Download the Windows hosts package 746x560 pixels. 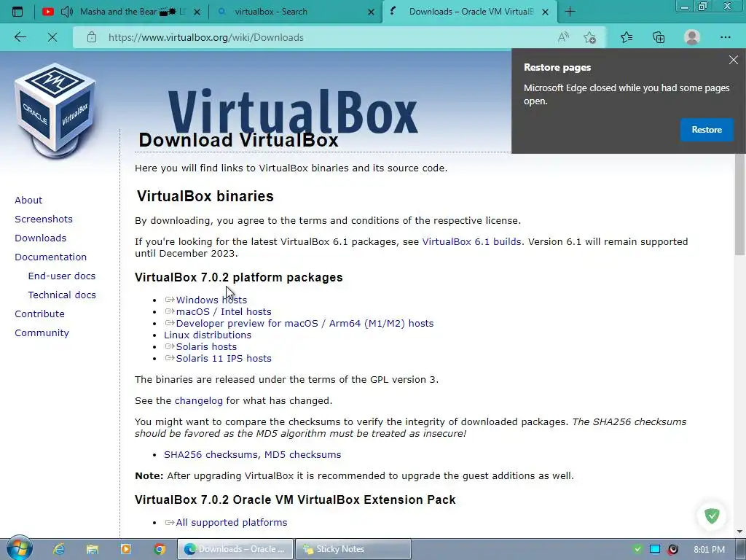pyautogui.click(x=211, y=300)
